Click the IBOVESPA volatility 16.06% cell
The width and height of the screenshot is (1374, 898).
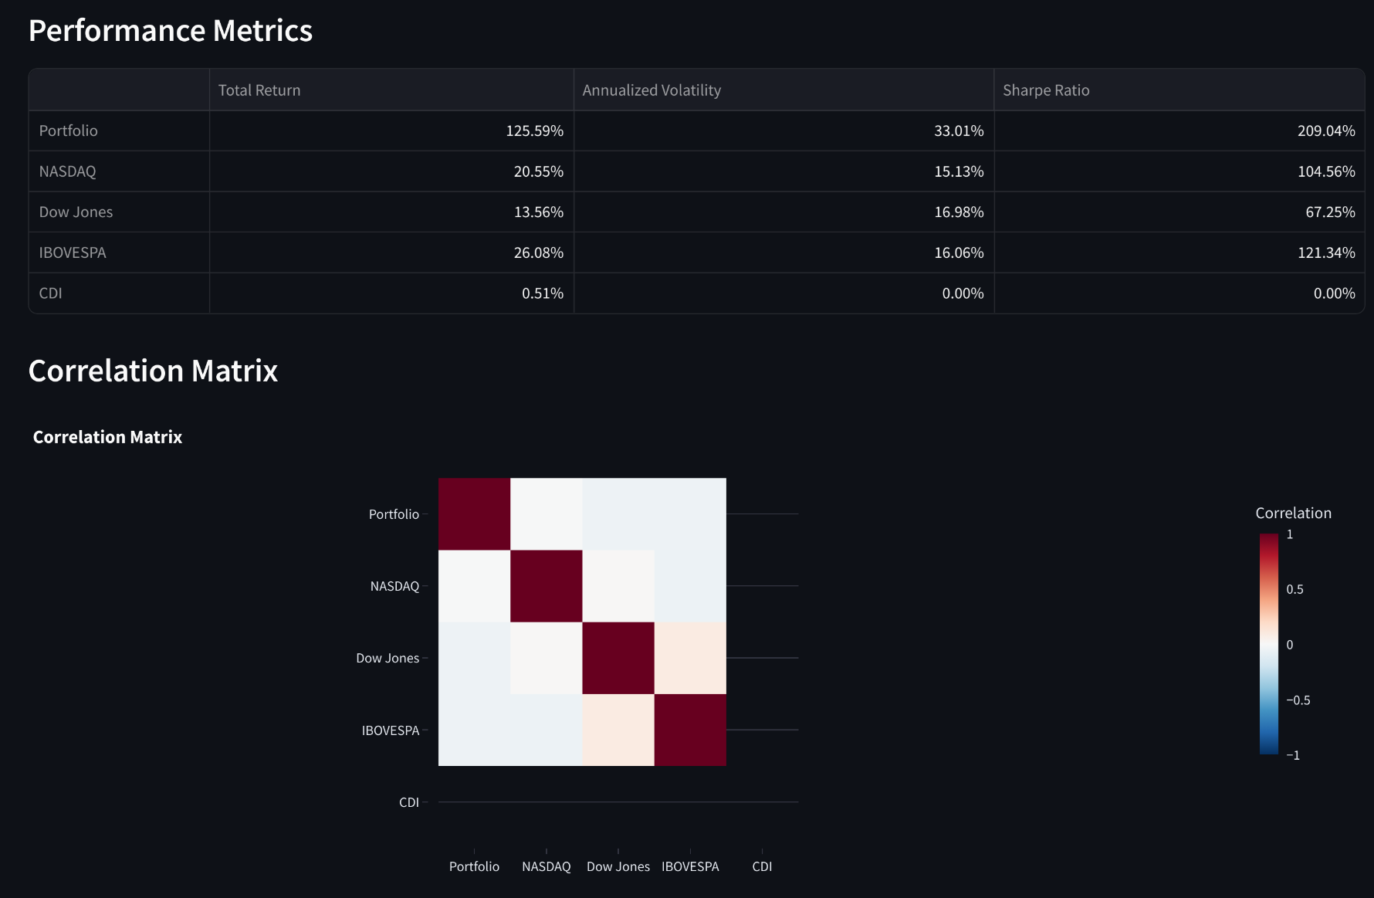(x=783, y=252)
